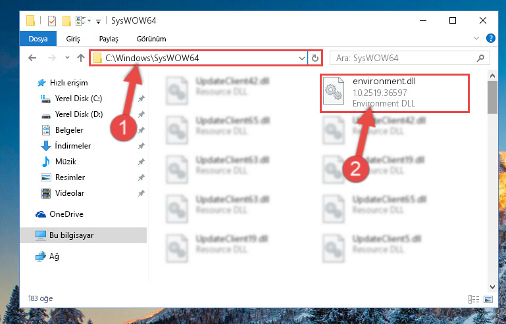
Task: Click the pin icon beside Videolar
Action: click(x=141, y=193)
